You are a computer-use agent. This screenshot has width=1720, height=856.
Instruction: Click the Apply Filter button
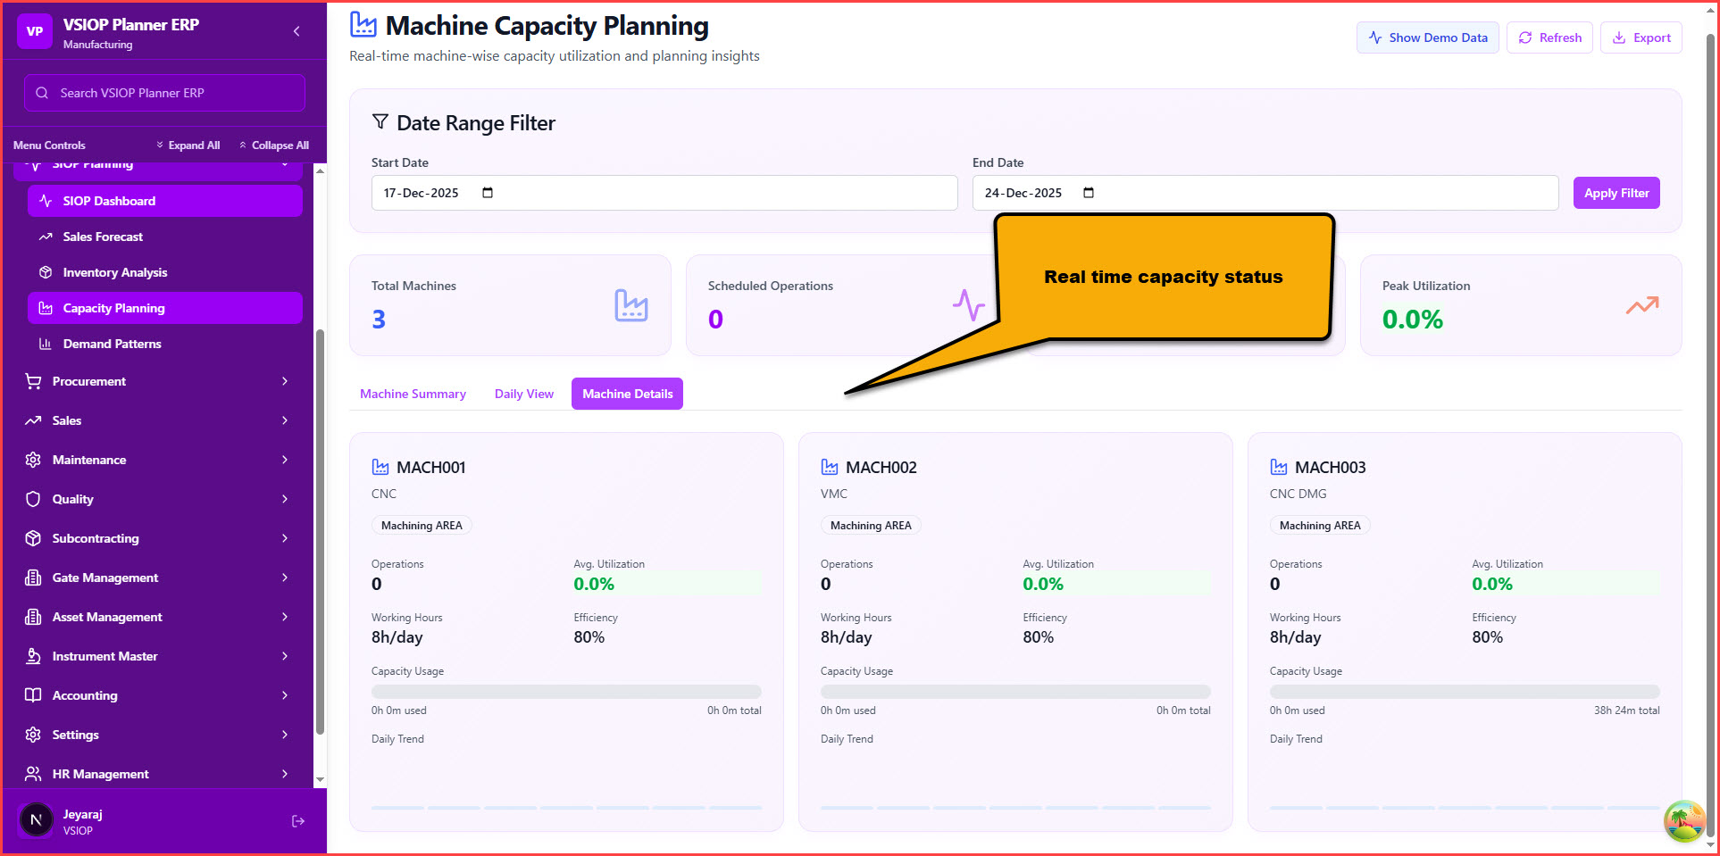[x=1616, y=193]
